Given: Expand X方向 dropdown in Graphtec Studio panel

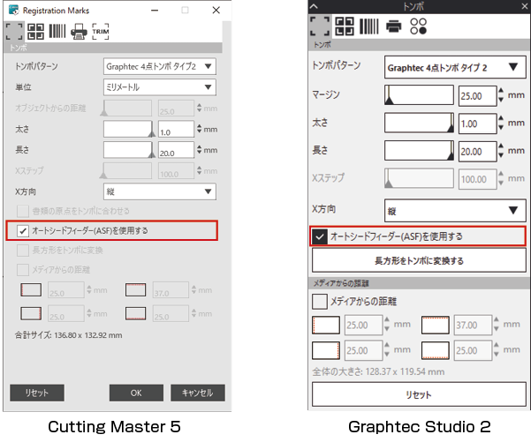Looking at the screenshot, I should point(456,210).
